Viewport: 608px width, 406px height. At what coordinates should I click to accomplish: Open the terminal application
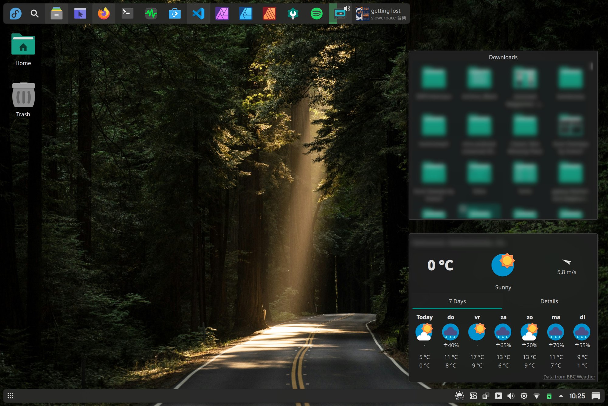[x=127, y=13]
